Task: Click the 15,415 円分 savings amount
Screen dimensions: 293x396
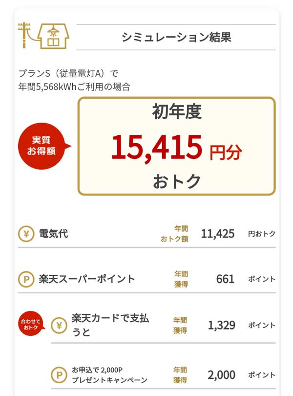Action: coord(176,148)
